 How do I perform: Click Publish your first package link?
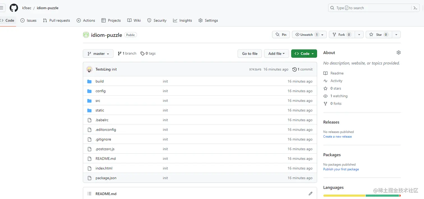(x=341, y=169)
